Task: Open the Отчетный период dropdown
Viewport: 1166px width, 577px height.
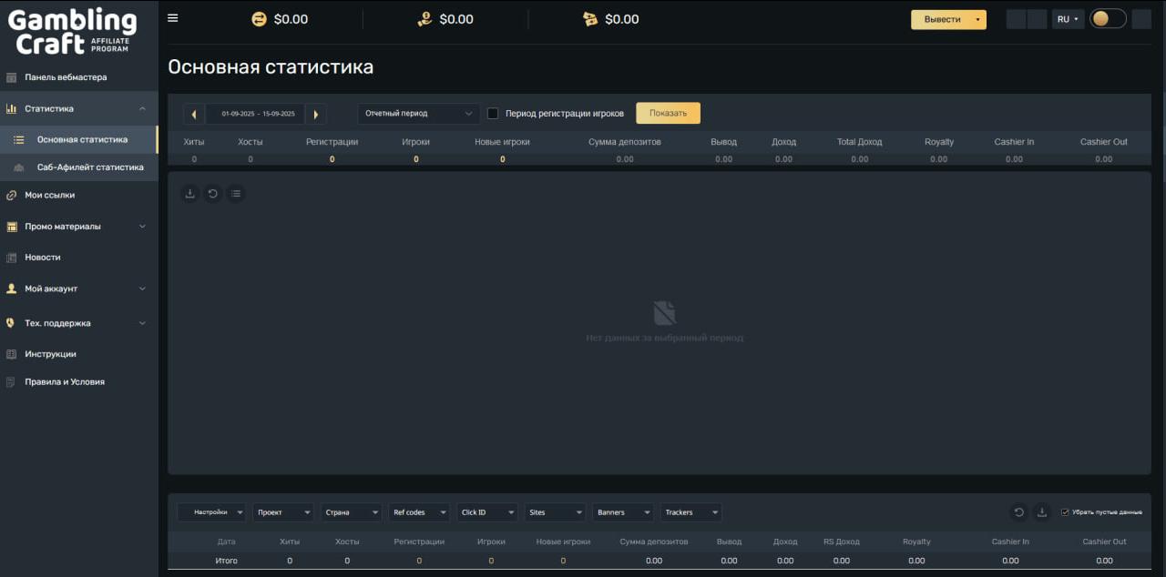Action: (x=418, y=114)
